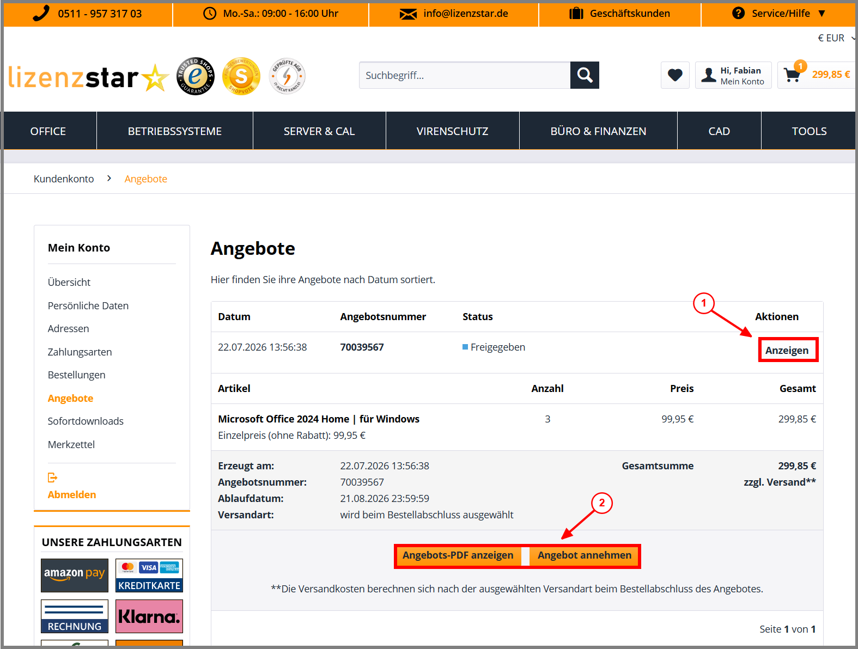Open the wishlist heart icon

coord(675,75)
